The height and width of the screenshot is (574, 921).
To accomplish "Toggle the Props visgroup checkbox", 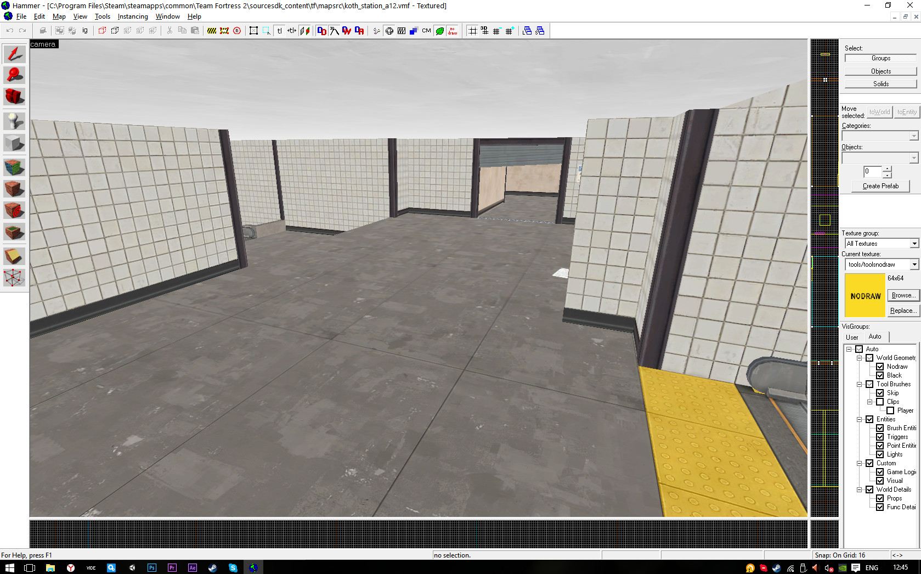I will 880,498.
